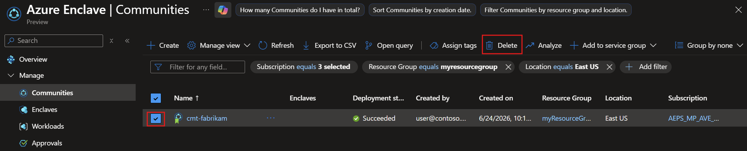
Task: Click the Overview sidebar icon
Action: click(x=11, y=60)
